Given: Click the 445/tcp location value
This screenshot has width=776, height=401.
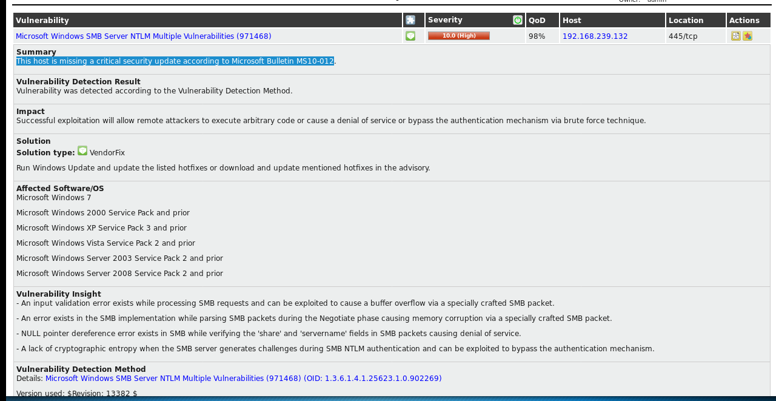Looking at the screenshot, I should click(683, 36).
